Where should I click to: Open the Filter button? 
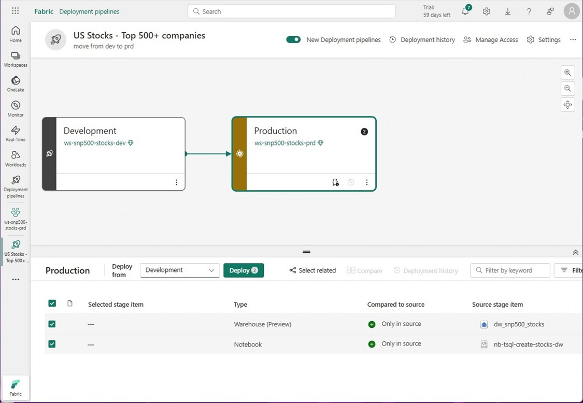569,270
